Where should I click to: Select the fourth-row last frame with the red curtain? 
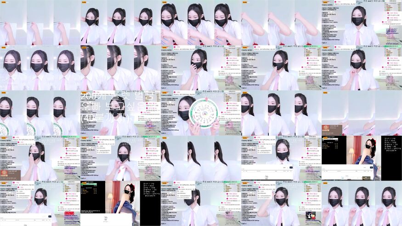(362, 158)
